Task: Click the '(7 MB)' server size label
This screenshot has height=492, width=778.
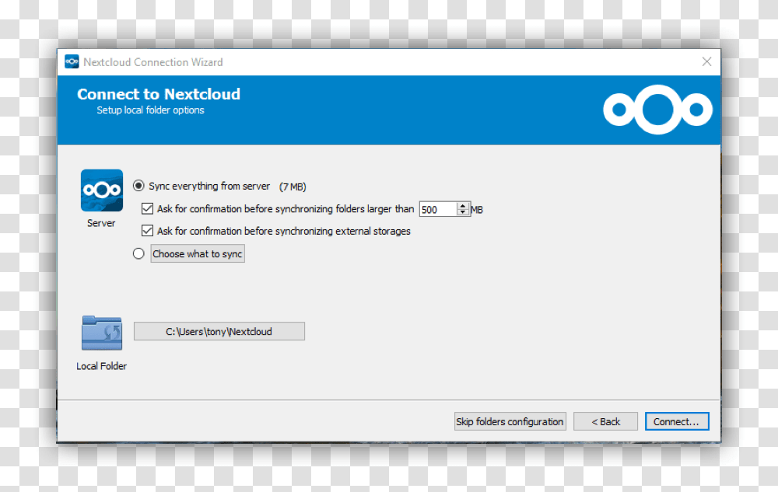Action: click(293, 187)
